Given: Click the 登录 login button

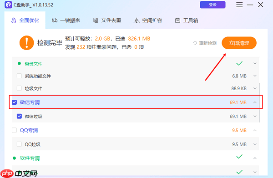Looking at the screenshot, I should [212, 5].
